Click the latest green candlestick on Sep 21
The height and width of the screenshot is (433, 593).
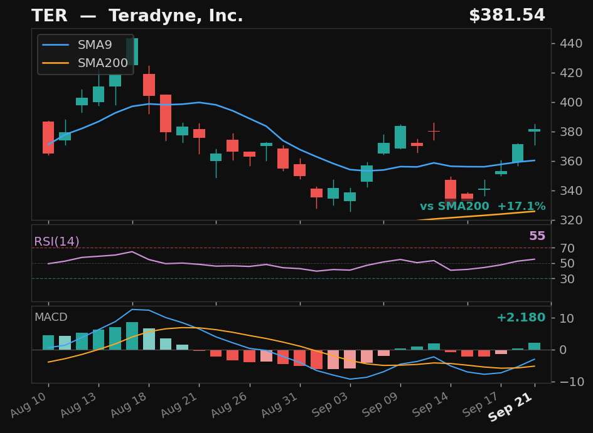pos(535,130)
